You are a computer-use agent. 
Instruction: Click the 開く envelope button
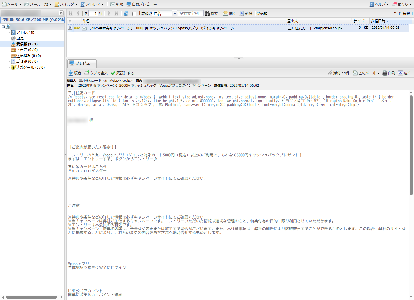pos(230,13)
